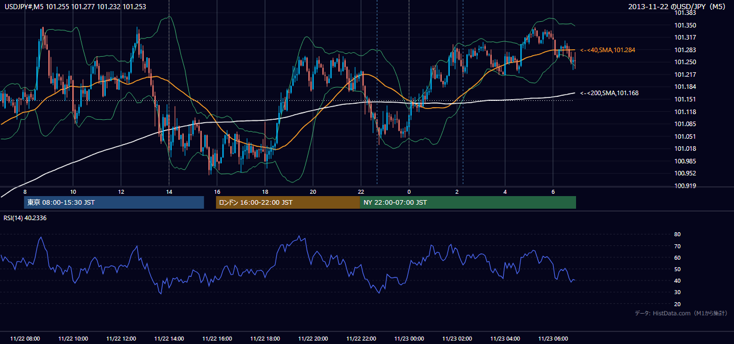Viewport: 734px width, 344px height.
Task: Click the 11/22 08:00 time axis label
Action: pos(25,339)
